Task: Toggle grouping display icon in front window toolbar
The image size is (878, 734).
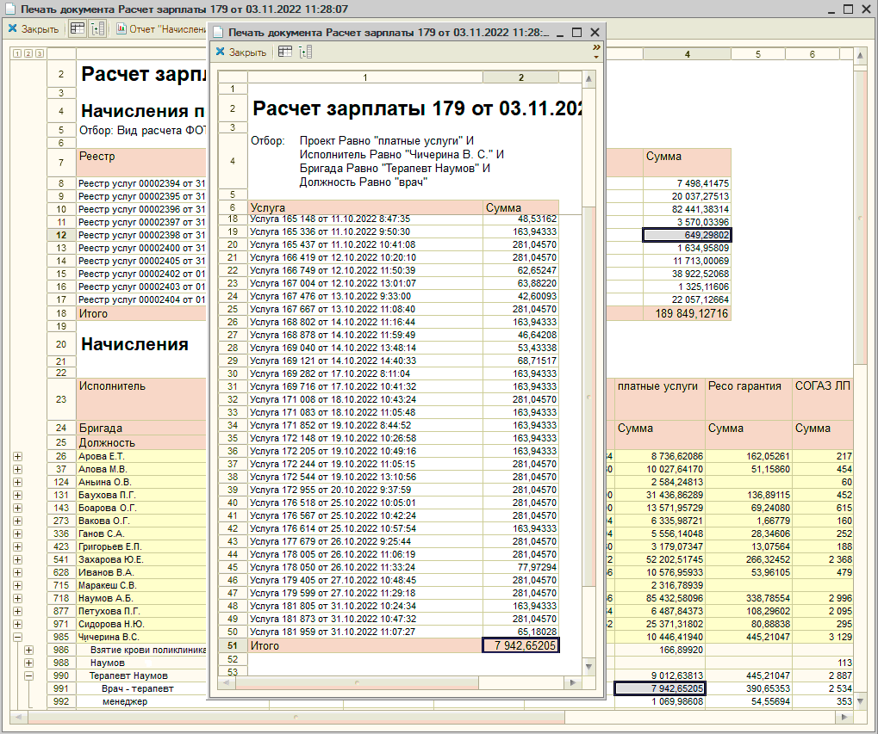Action: (x=305, y=52)
